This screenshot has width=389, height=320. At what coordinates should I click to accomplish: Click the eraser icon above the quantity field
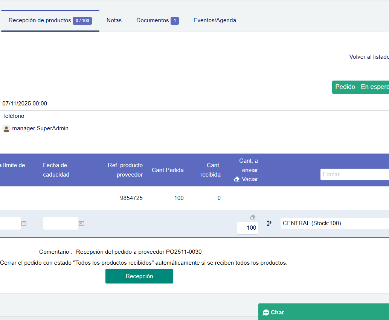coord(252,217)
